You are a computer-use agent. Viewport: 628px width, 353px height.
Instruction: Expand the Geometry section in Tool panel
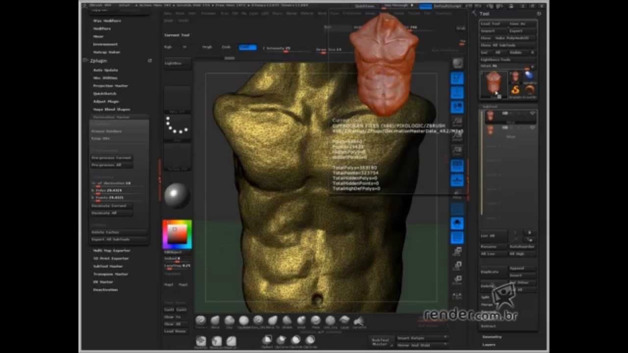click(492, 337)
